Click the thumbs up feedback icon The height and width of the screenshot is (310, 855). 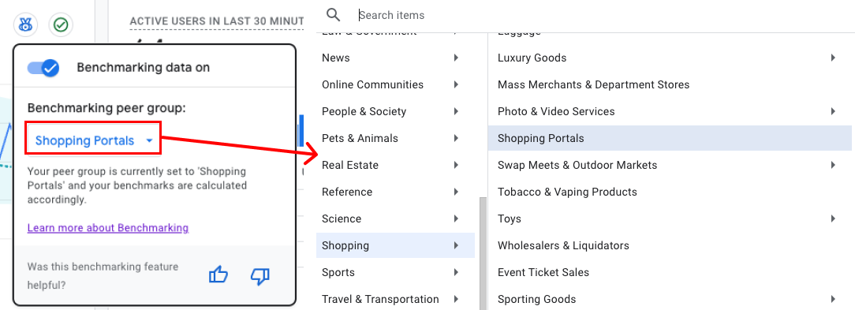pos(218,275)
